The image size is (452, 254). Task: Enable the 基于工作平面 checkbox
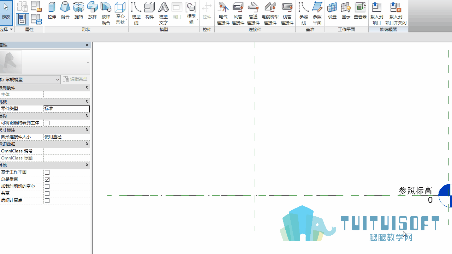click(47, 172)
